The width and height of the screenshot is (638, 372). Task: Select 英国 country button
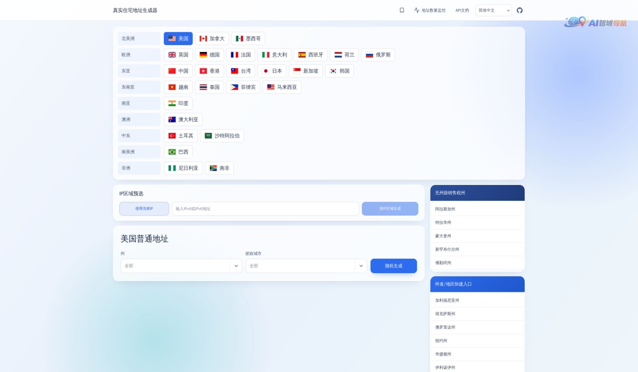pyautogui.click(x=178, y=55)
